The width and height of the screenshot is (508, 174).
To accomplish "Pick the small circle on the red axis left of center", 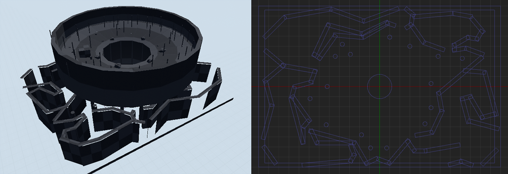I will 327,87.
